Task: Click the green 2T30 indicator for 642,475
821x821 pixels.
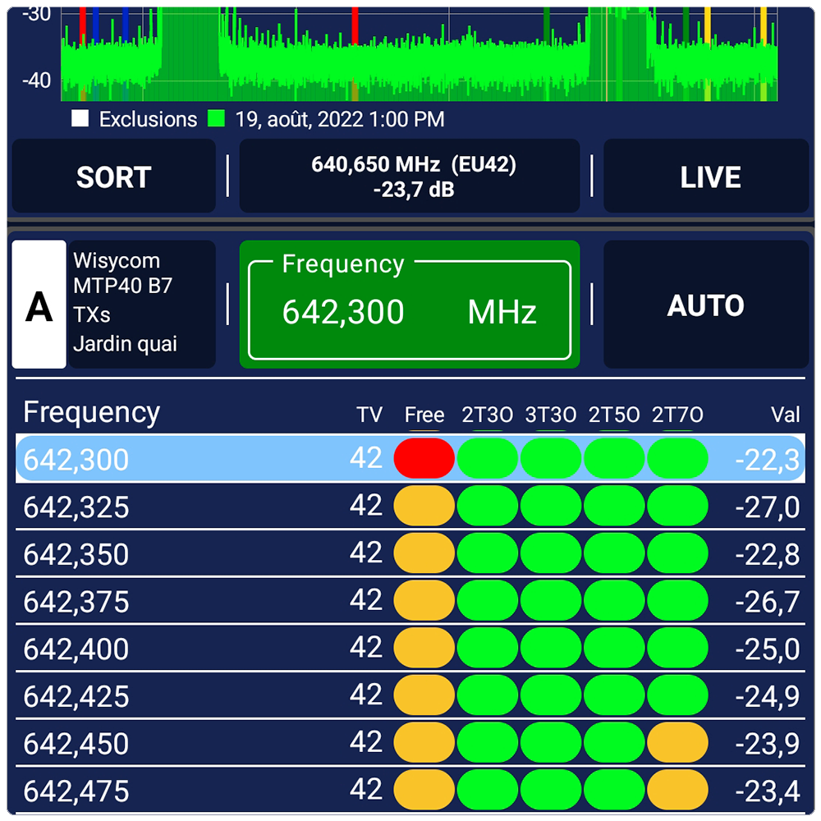Action: click(488, 789)
